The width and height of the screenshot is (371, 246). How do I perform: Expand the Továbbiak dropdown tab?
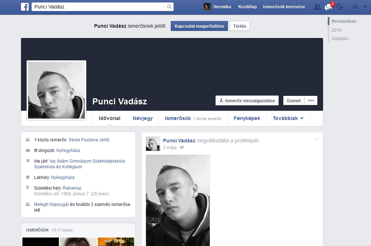[288, 119]
